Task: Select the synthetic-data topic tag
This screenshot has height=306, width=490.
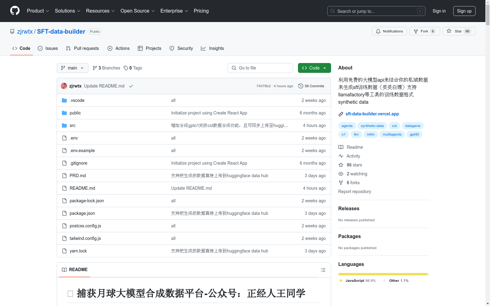Action: (x=372, y=126)
